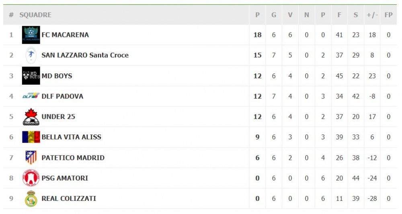This screenshot has width=402, height=214.
Task: Open the FC MACARENA team name link
Action: 65,35
